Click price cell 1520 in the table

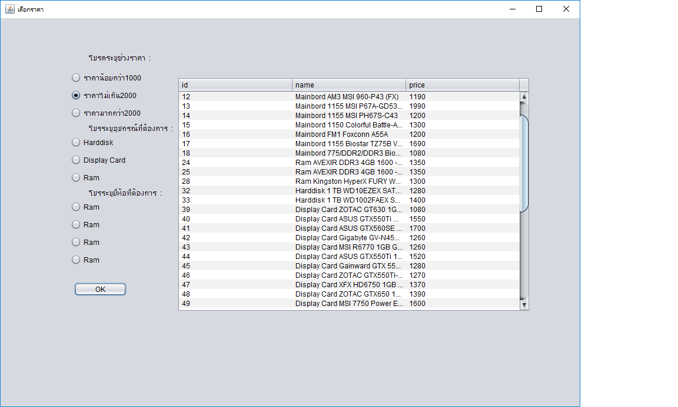click(463, 257)
